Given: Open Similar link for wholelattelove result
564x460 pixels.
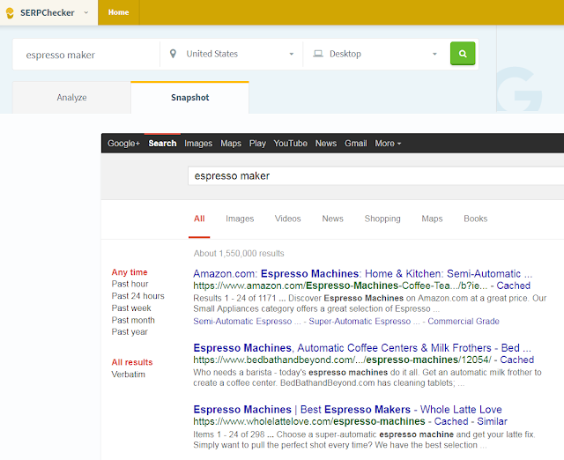Looking at the screenshot, I should click(492, 421).
